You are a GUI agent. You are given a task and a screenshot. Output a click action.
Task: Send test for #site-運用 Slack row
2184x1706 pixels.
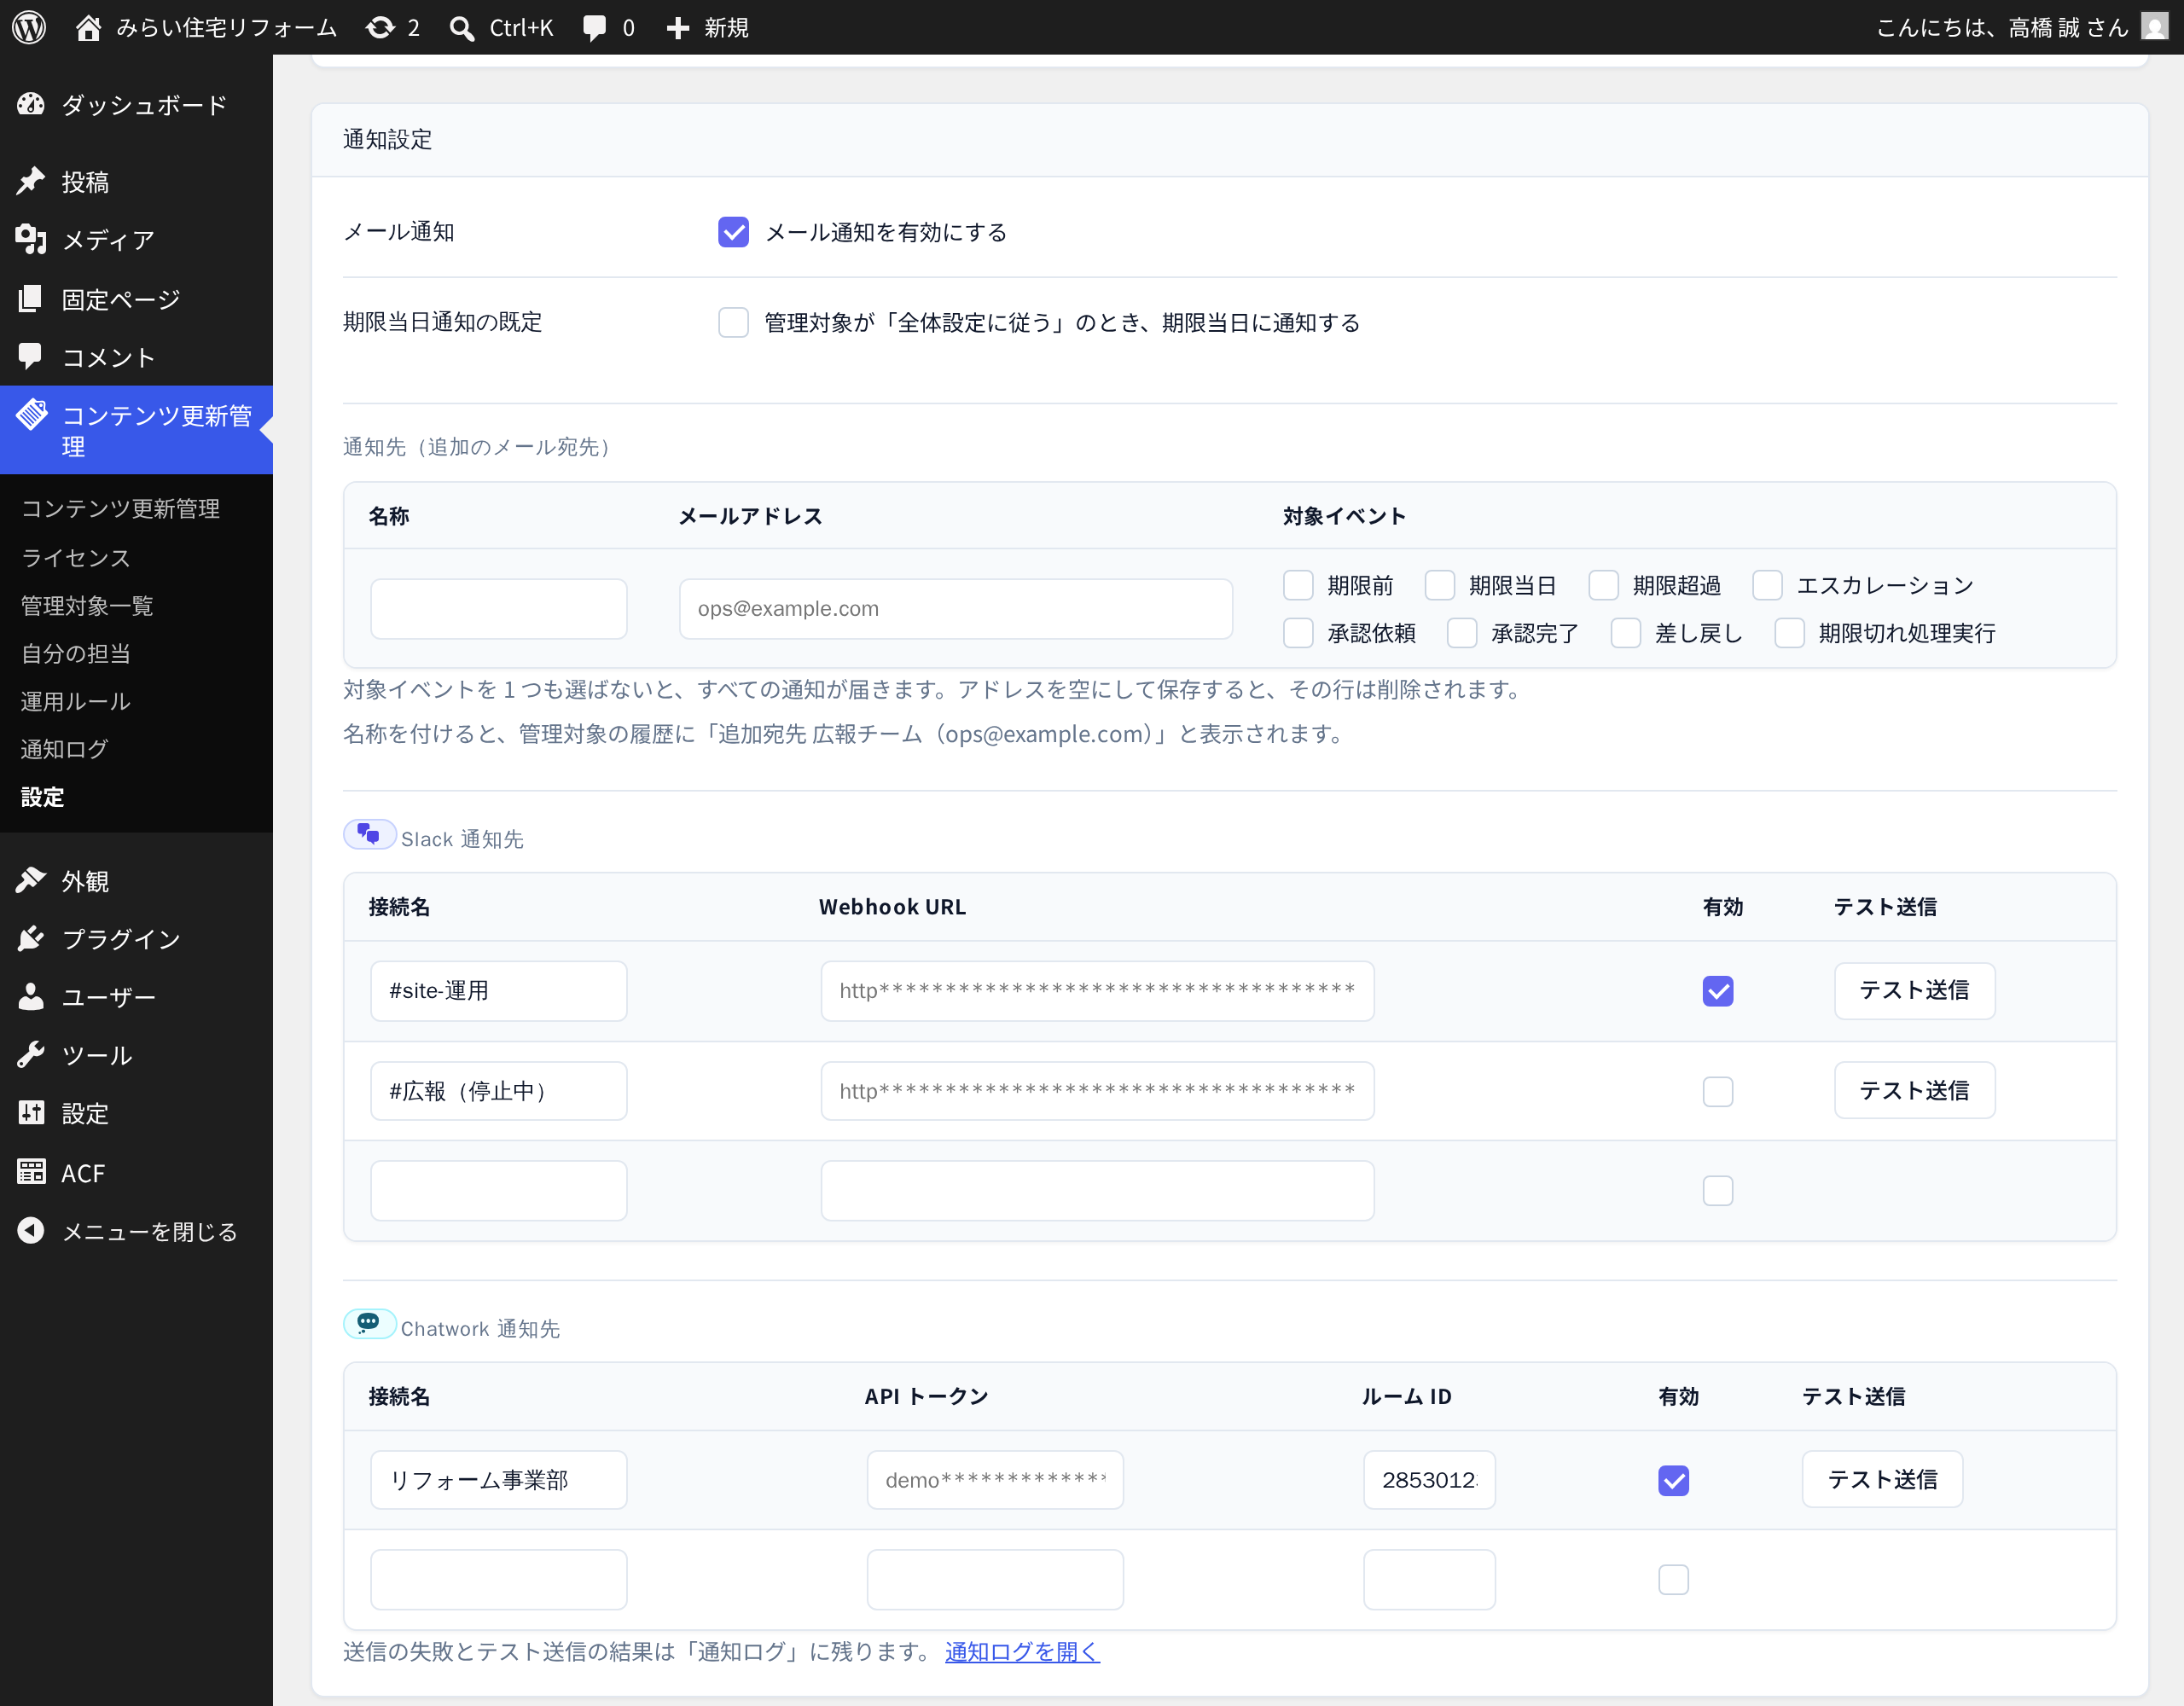coord(1914,991)
